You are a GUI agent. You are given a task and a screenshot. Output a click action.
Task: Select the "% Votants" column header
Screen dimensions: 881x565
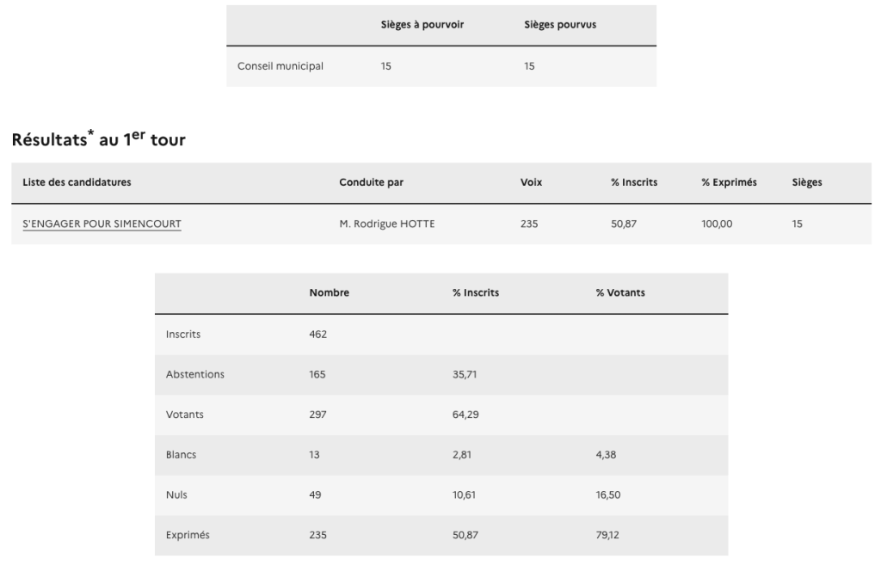(x=620, y=293)
